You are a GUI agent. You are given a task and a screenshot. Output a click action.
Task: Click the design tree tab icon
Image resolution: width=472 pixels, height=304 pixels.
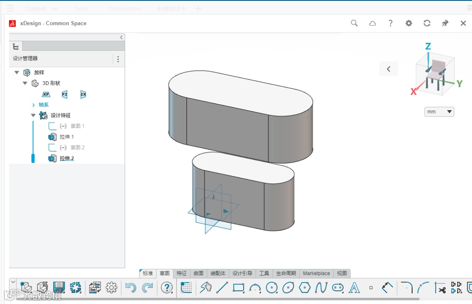(x=16, y=46)
